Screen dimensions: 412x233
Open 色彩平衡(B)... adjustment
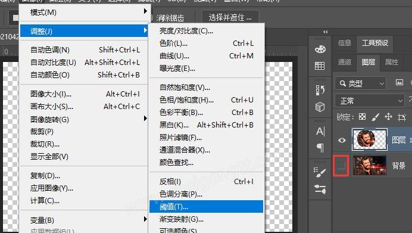point(206,113)
